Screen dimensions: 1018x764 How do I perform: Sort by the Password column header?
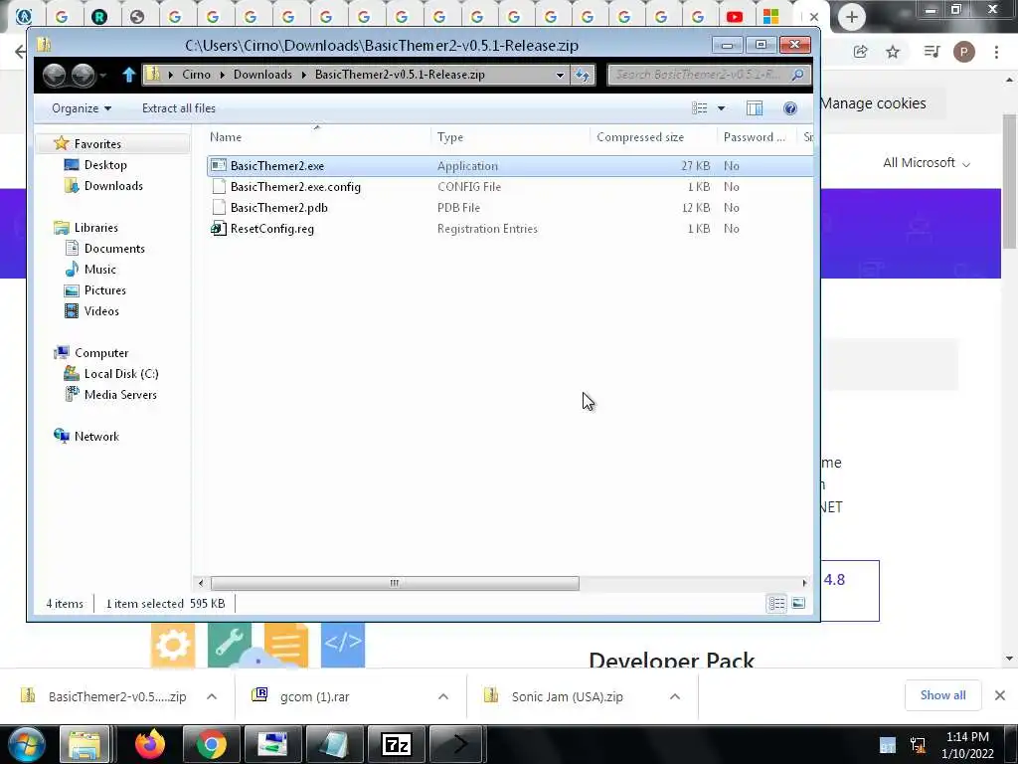[757, 137]
